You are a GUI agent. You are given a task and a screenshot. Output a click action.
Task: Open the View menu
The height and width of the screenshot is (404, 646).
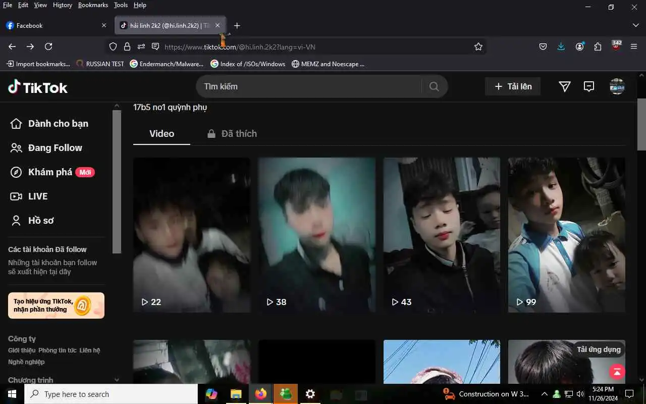[40, 5]
